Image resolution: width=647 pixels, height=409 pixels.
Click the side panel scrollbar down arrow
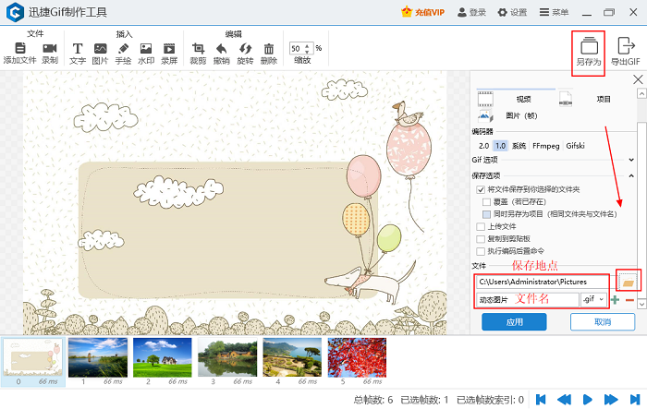pyautogui.click(x=641, y=304)
